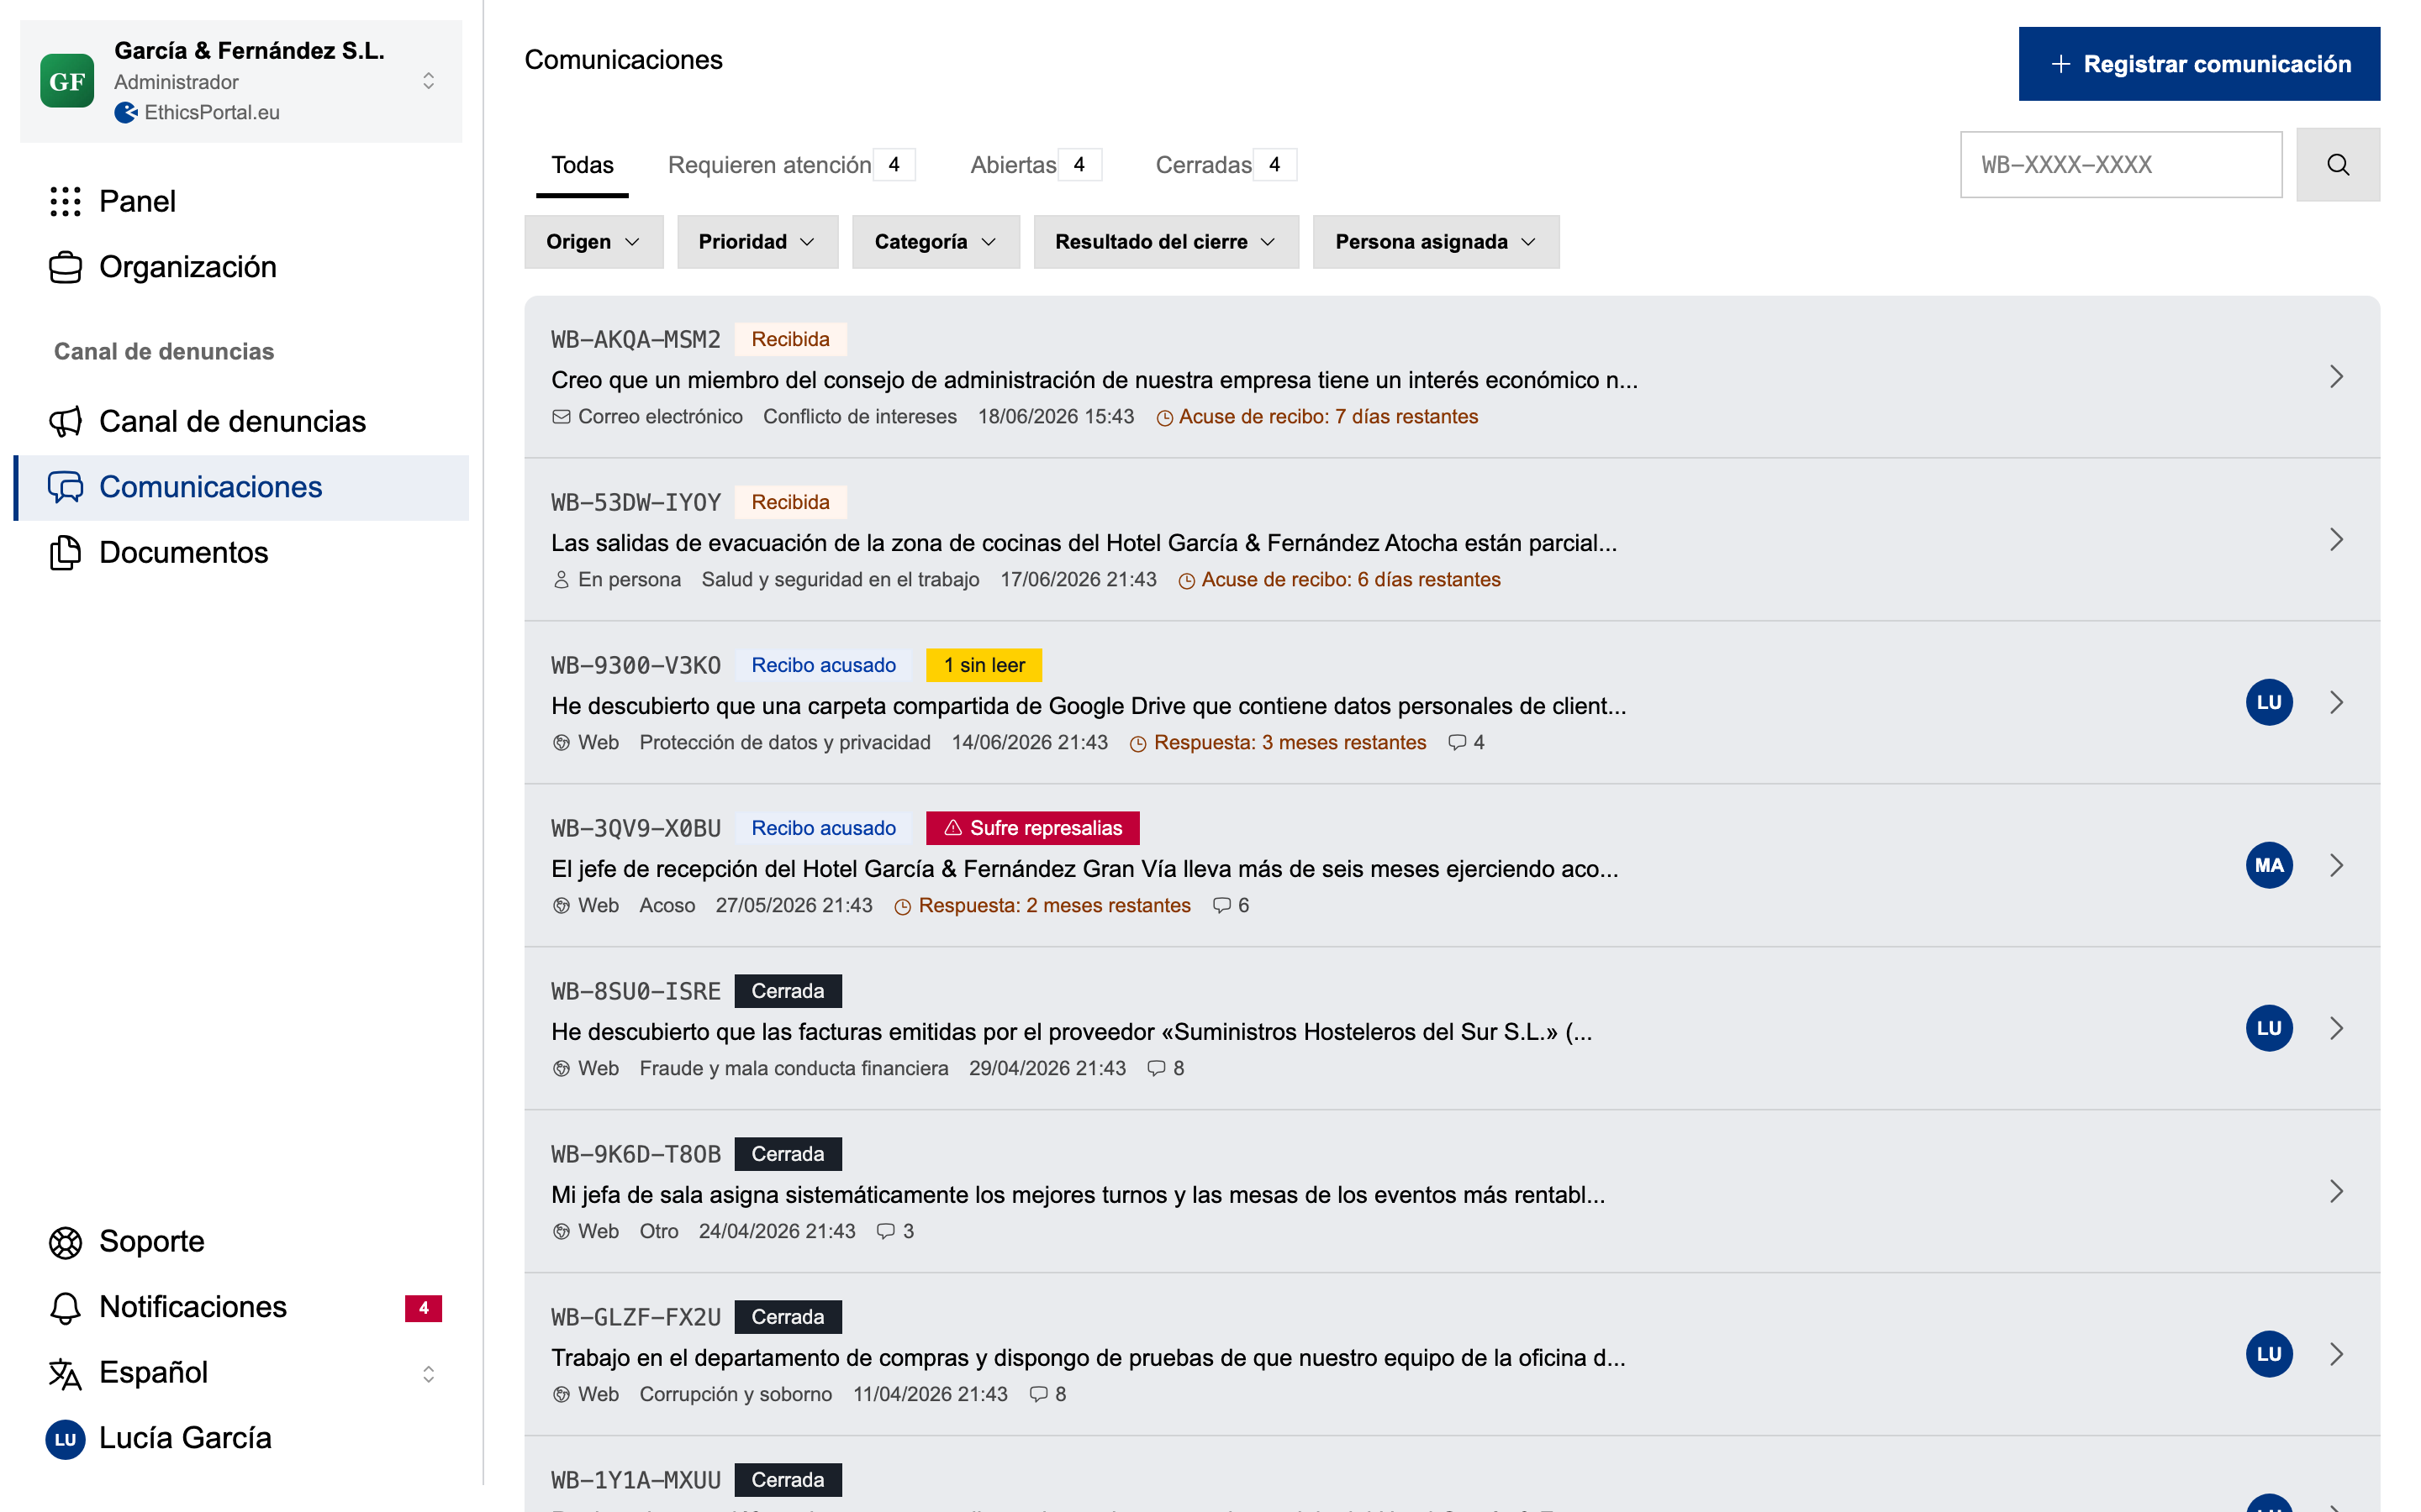Open chevron for WB-3QV9-X0BU row
This screenshot has height=1512, width=2421.
(2336, 866)
